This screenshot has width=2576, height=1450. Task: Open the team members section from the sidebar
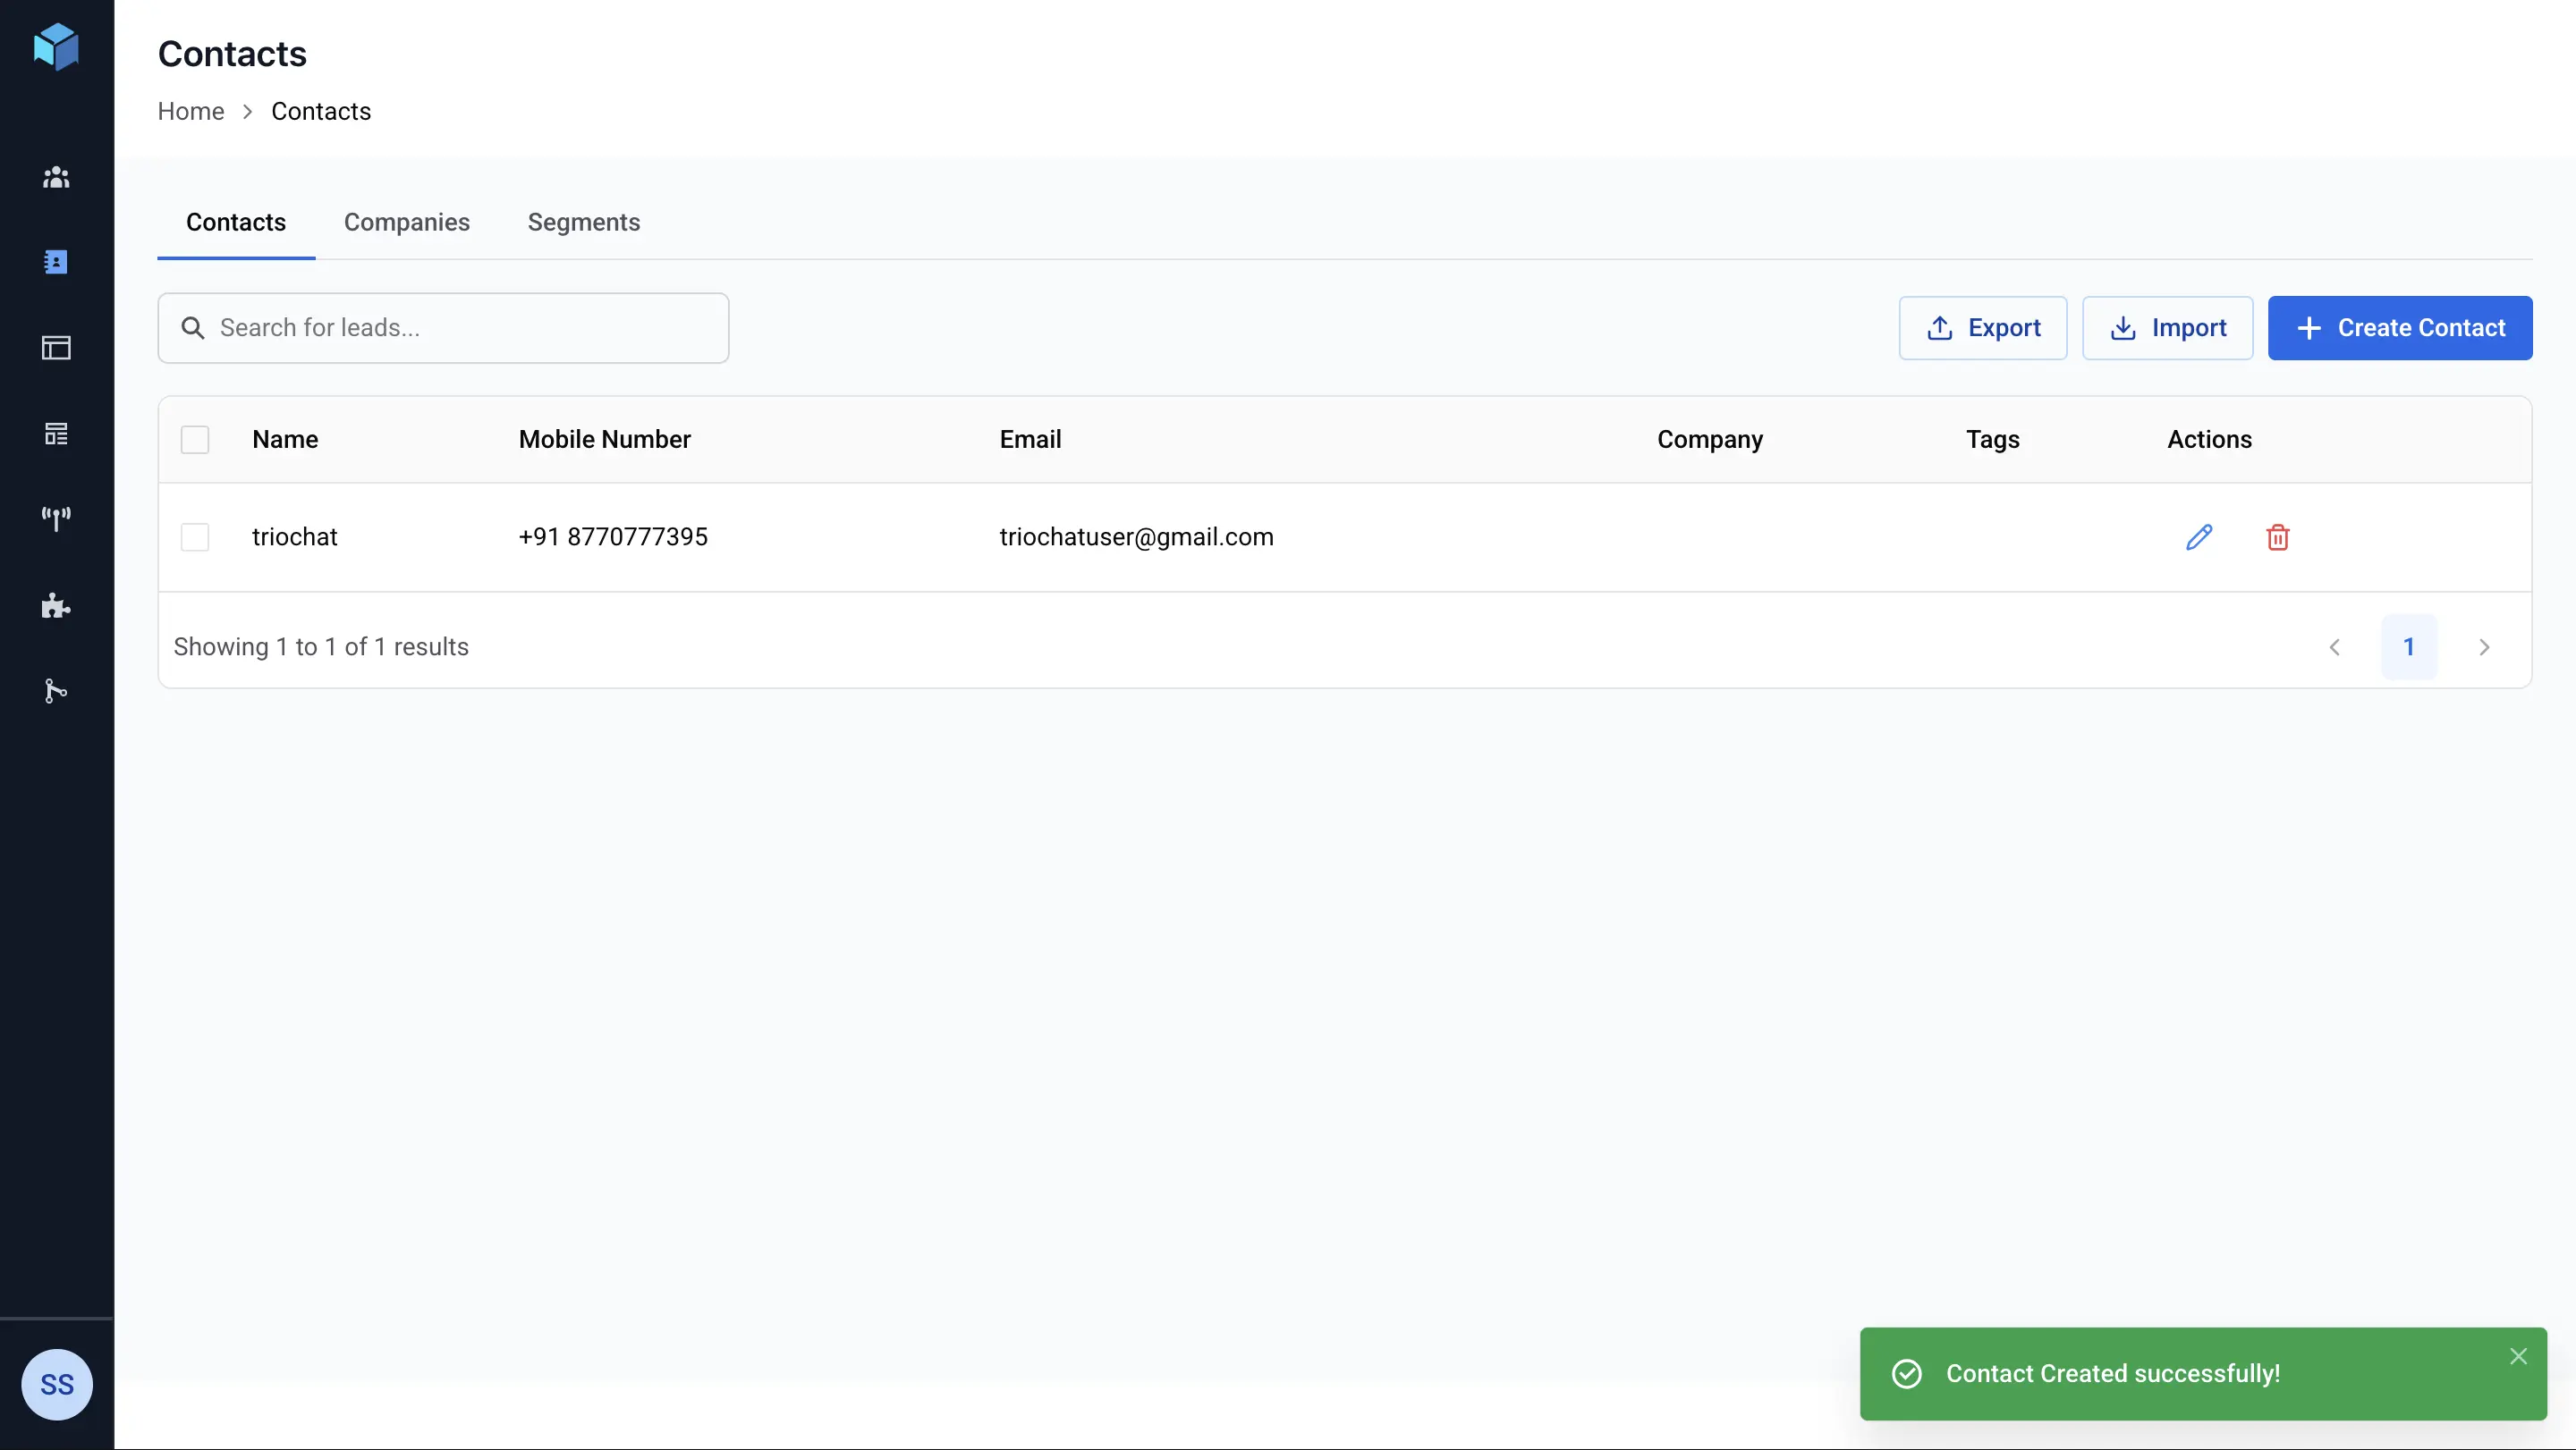[56, 178]
